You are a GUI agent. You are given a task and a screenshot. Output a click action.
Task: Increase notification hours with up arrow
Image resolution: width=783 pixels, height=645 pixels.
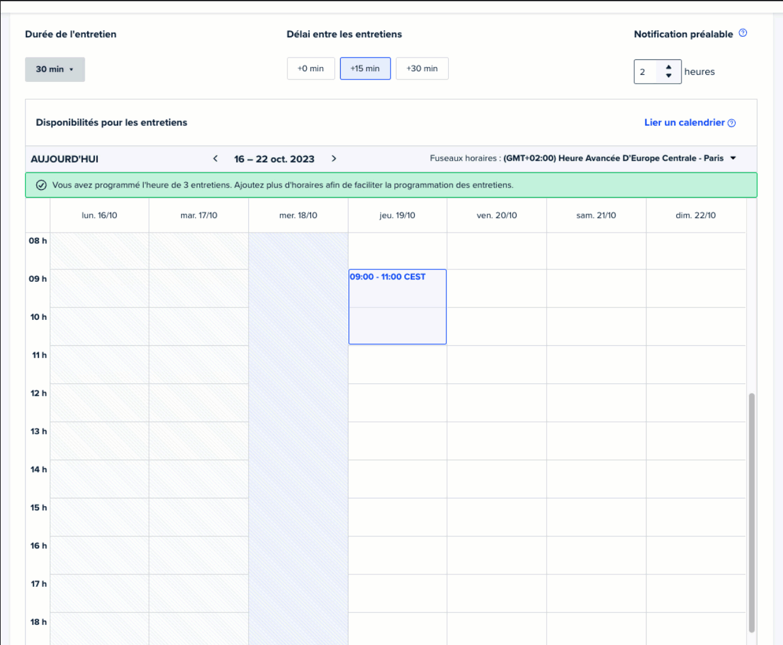(669, 67)
